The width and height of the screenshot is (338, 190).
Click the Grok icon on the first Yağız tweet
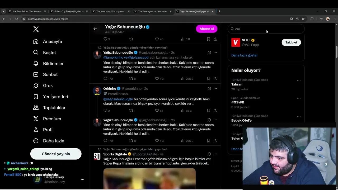(209, 53)
